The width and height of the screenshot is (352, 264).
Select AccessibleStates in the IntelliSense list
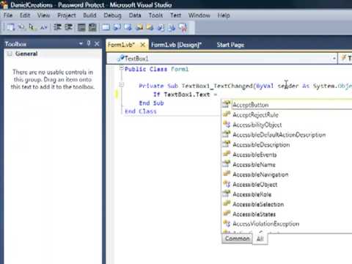[x=287, y=214]
